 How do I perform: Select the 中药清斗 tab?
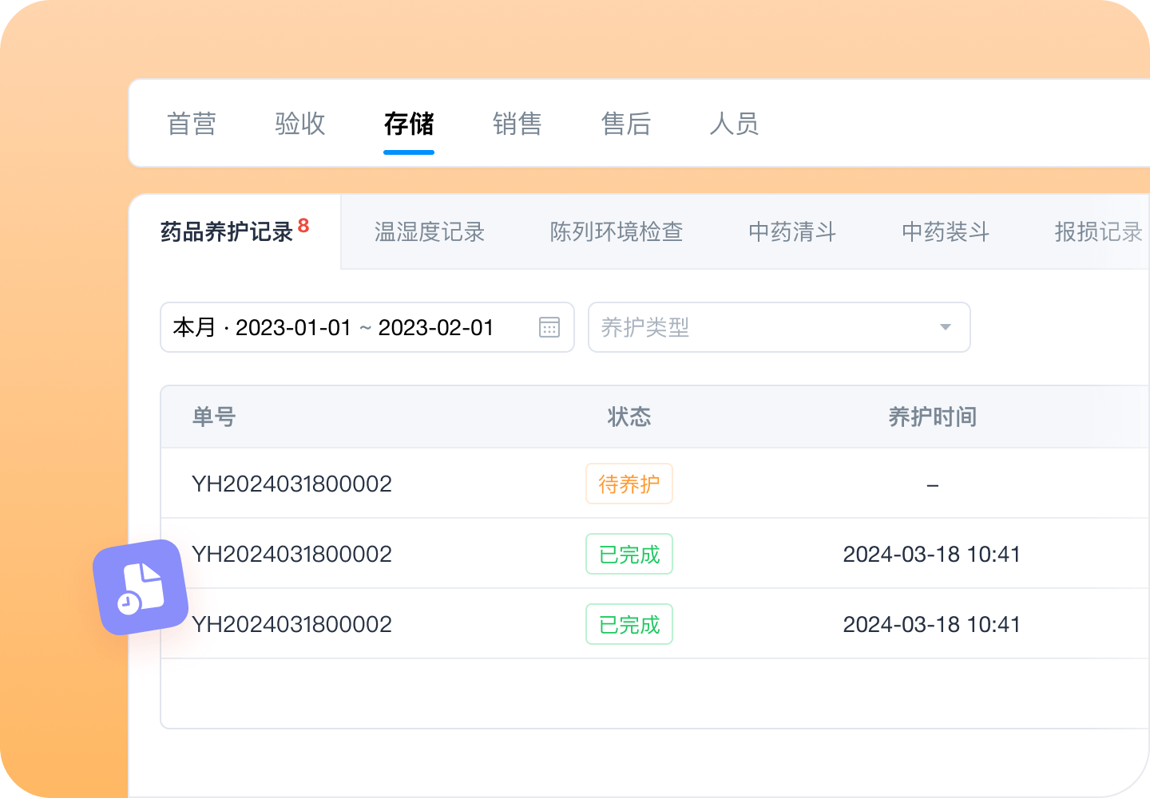coord(791,232)
